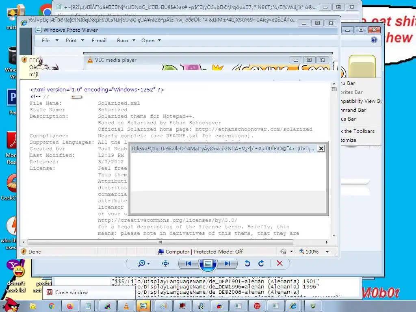Click the 'Compatibility View' menu entry

[361, 101]
